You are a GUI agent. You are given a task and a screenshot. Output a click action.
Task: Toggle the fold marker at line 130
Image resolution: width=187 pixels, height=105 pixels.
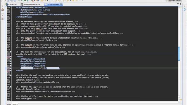[x=11, y=59]
